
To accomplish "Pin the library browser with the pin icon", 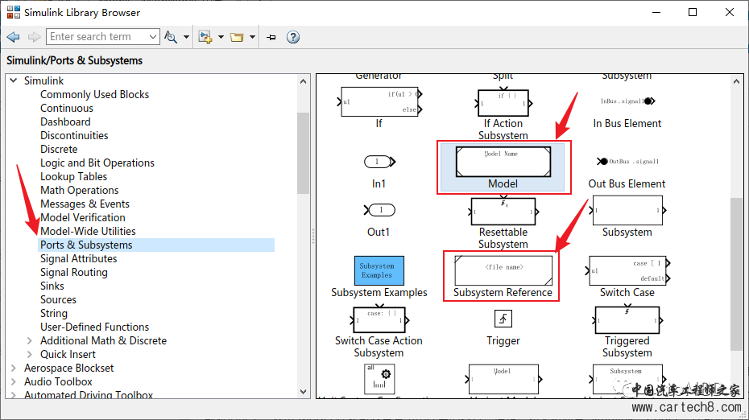I will pyautogui.click(x=271, y=37).
